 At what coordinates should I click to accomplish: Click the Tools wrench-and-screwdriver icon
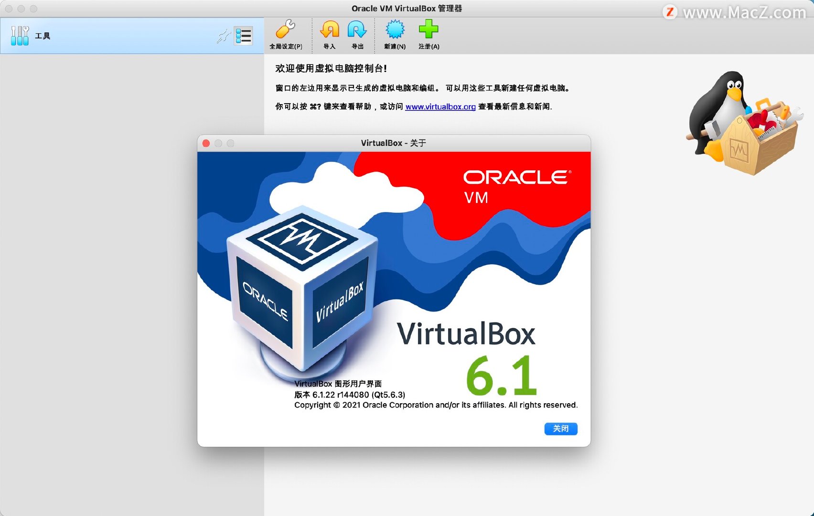[20, 36]
